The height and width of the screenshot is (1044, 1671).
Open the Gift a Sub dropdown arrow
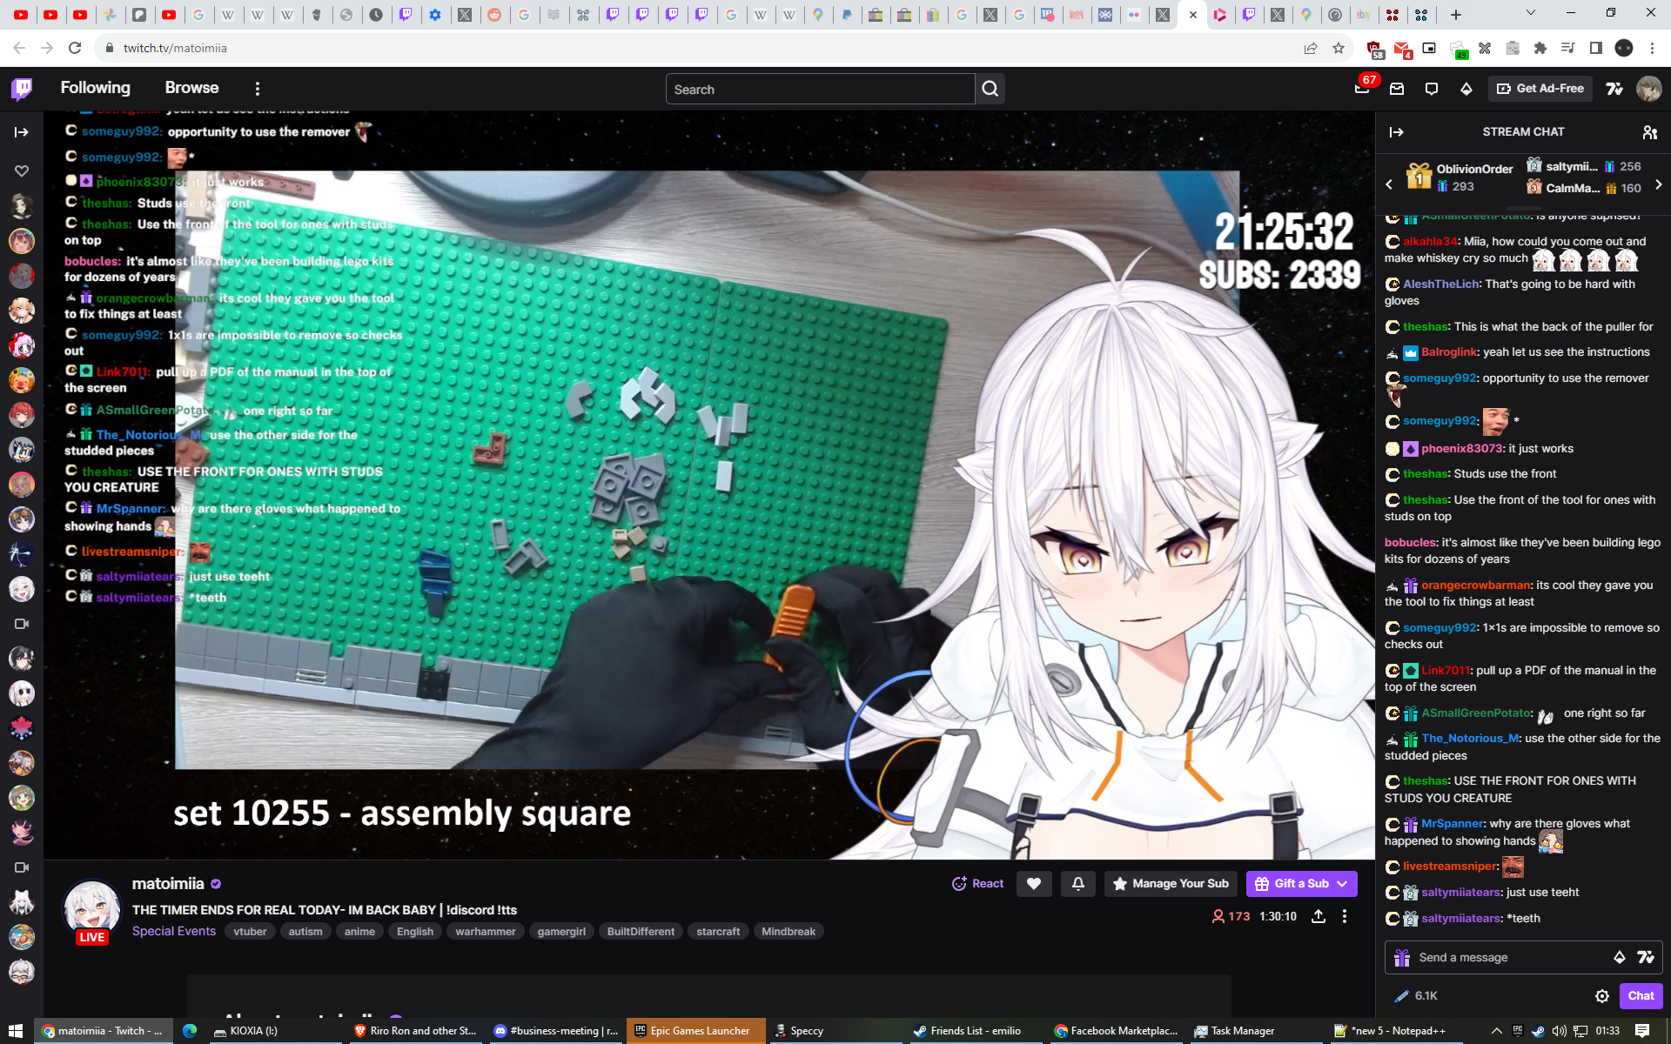1343,884
